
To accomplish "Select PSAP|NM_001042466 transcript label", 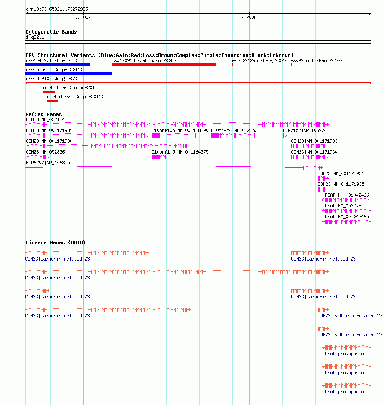I will click(x=347, y=195).
